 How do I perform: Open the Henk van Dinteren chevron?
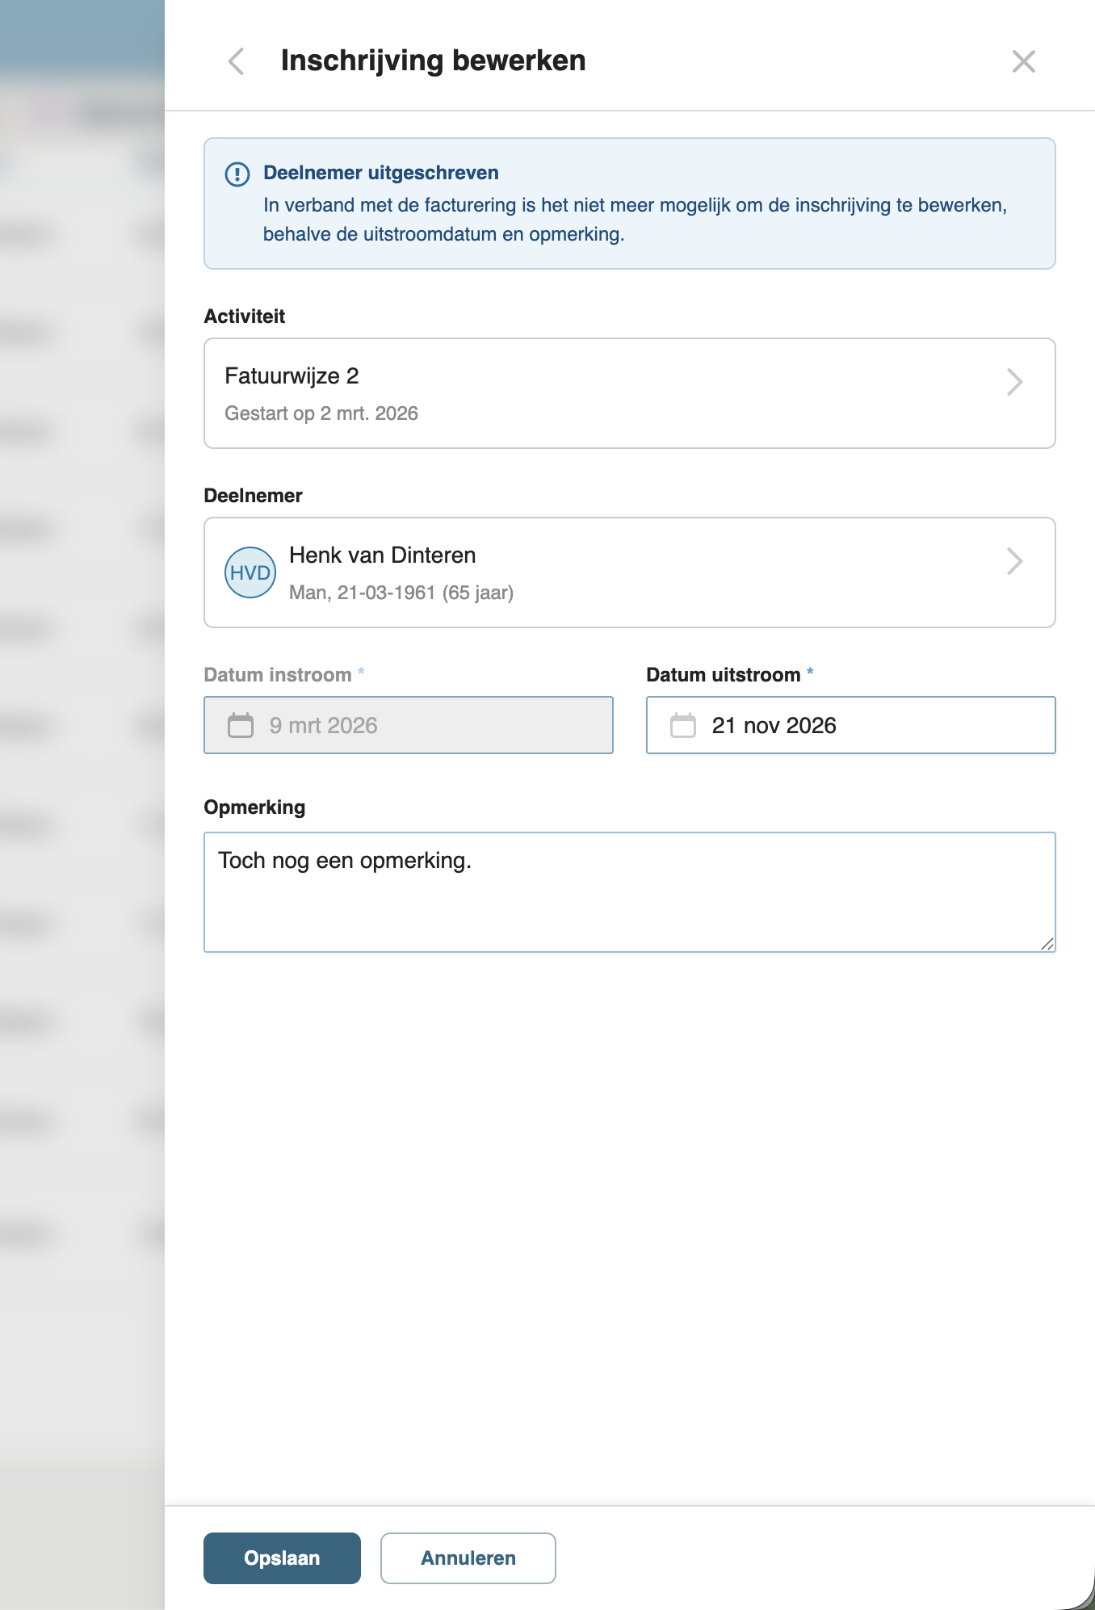point(1014,561)
